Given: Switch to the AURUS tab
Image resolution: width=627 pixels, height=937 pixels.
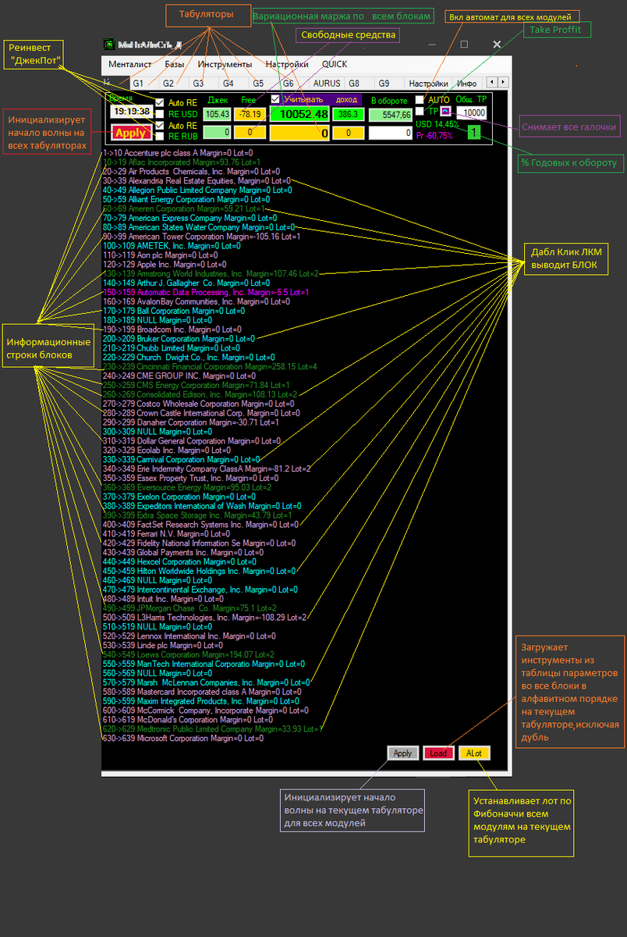Looking at the screenshot, I should pyautogui.click(x=326, y=83).
